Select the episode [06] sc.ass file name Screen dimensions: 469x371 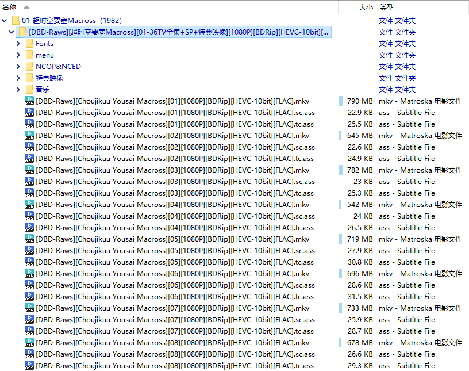[x=175, y=285]
